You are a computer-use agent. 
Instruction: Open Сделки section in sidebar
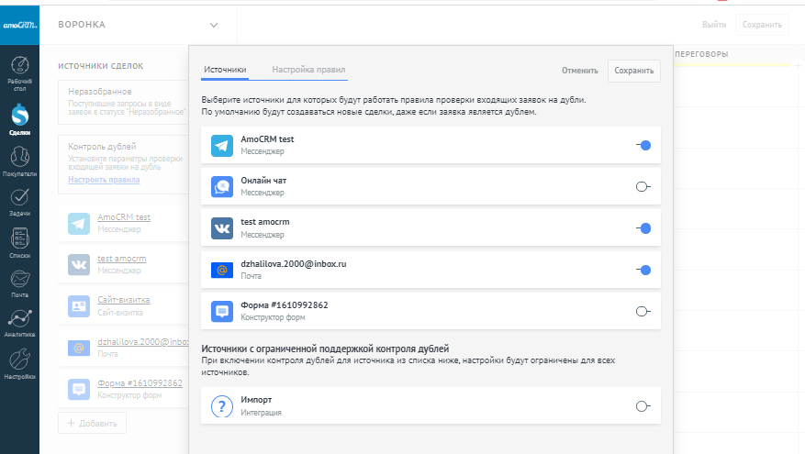(x=19, y=118)
